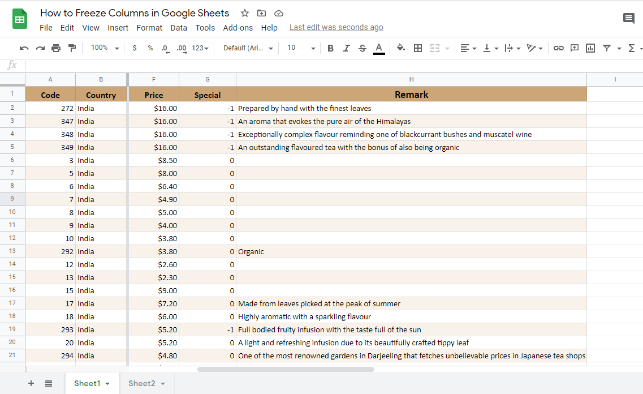
Task: Open the File menu
Action: [46, 28]
